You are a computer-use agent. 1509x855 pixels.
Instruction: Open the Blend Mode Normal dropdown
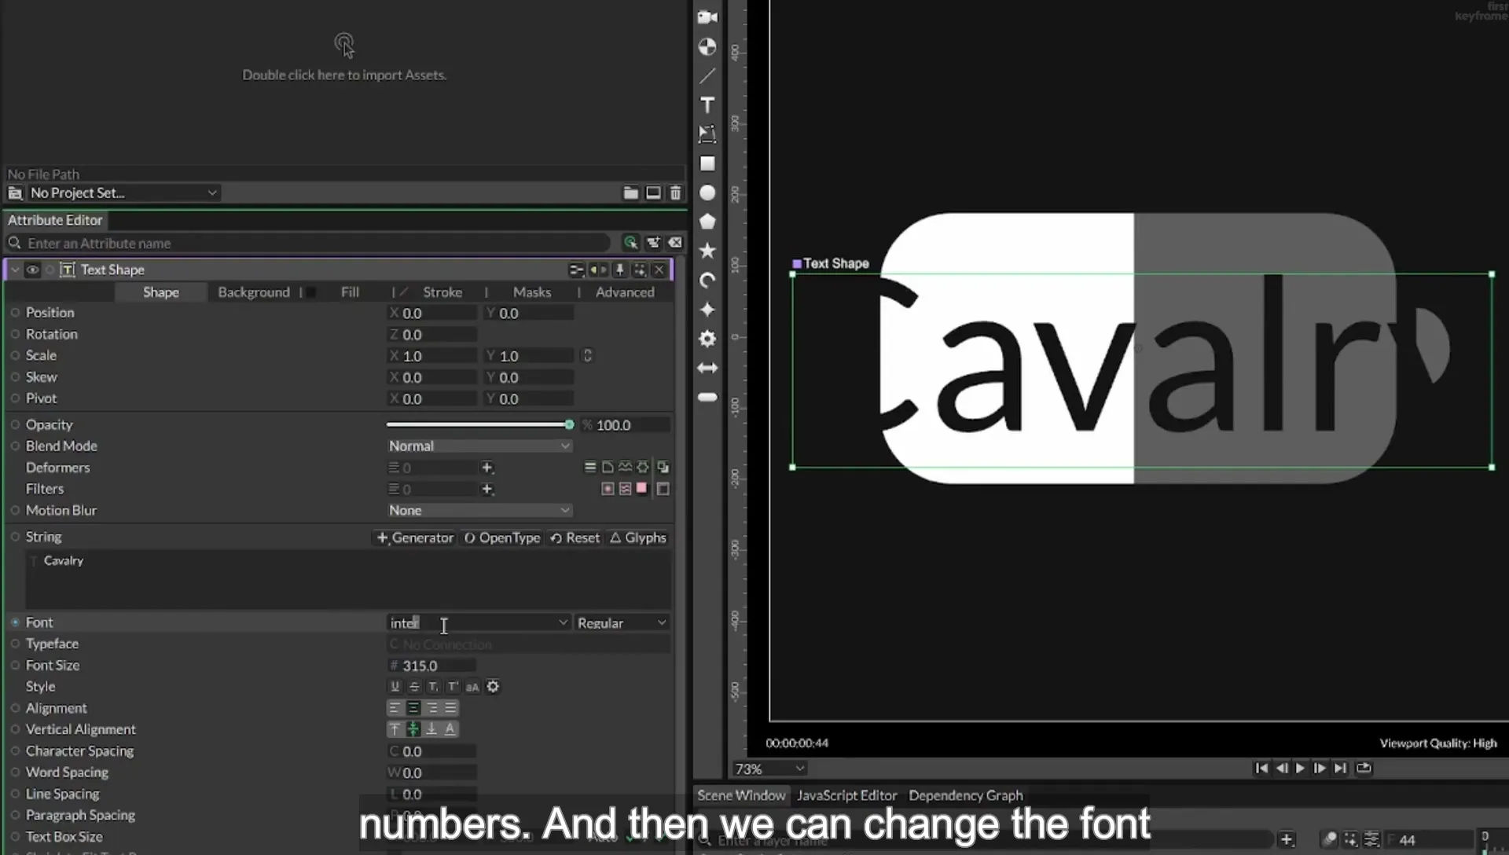tap(479, 446)
